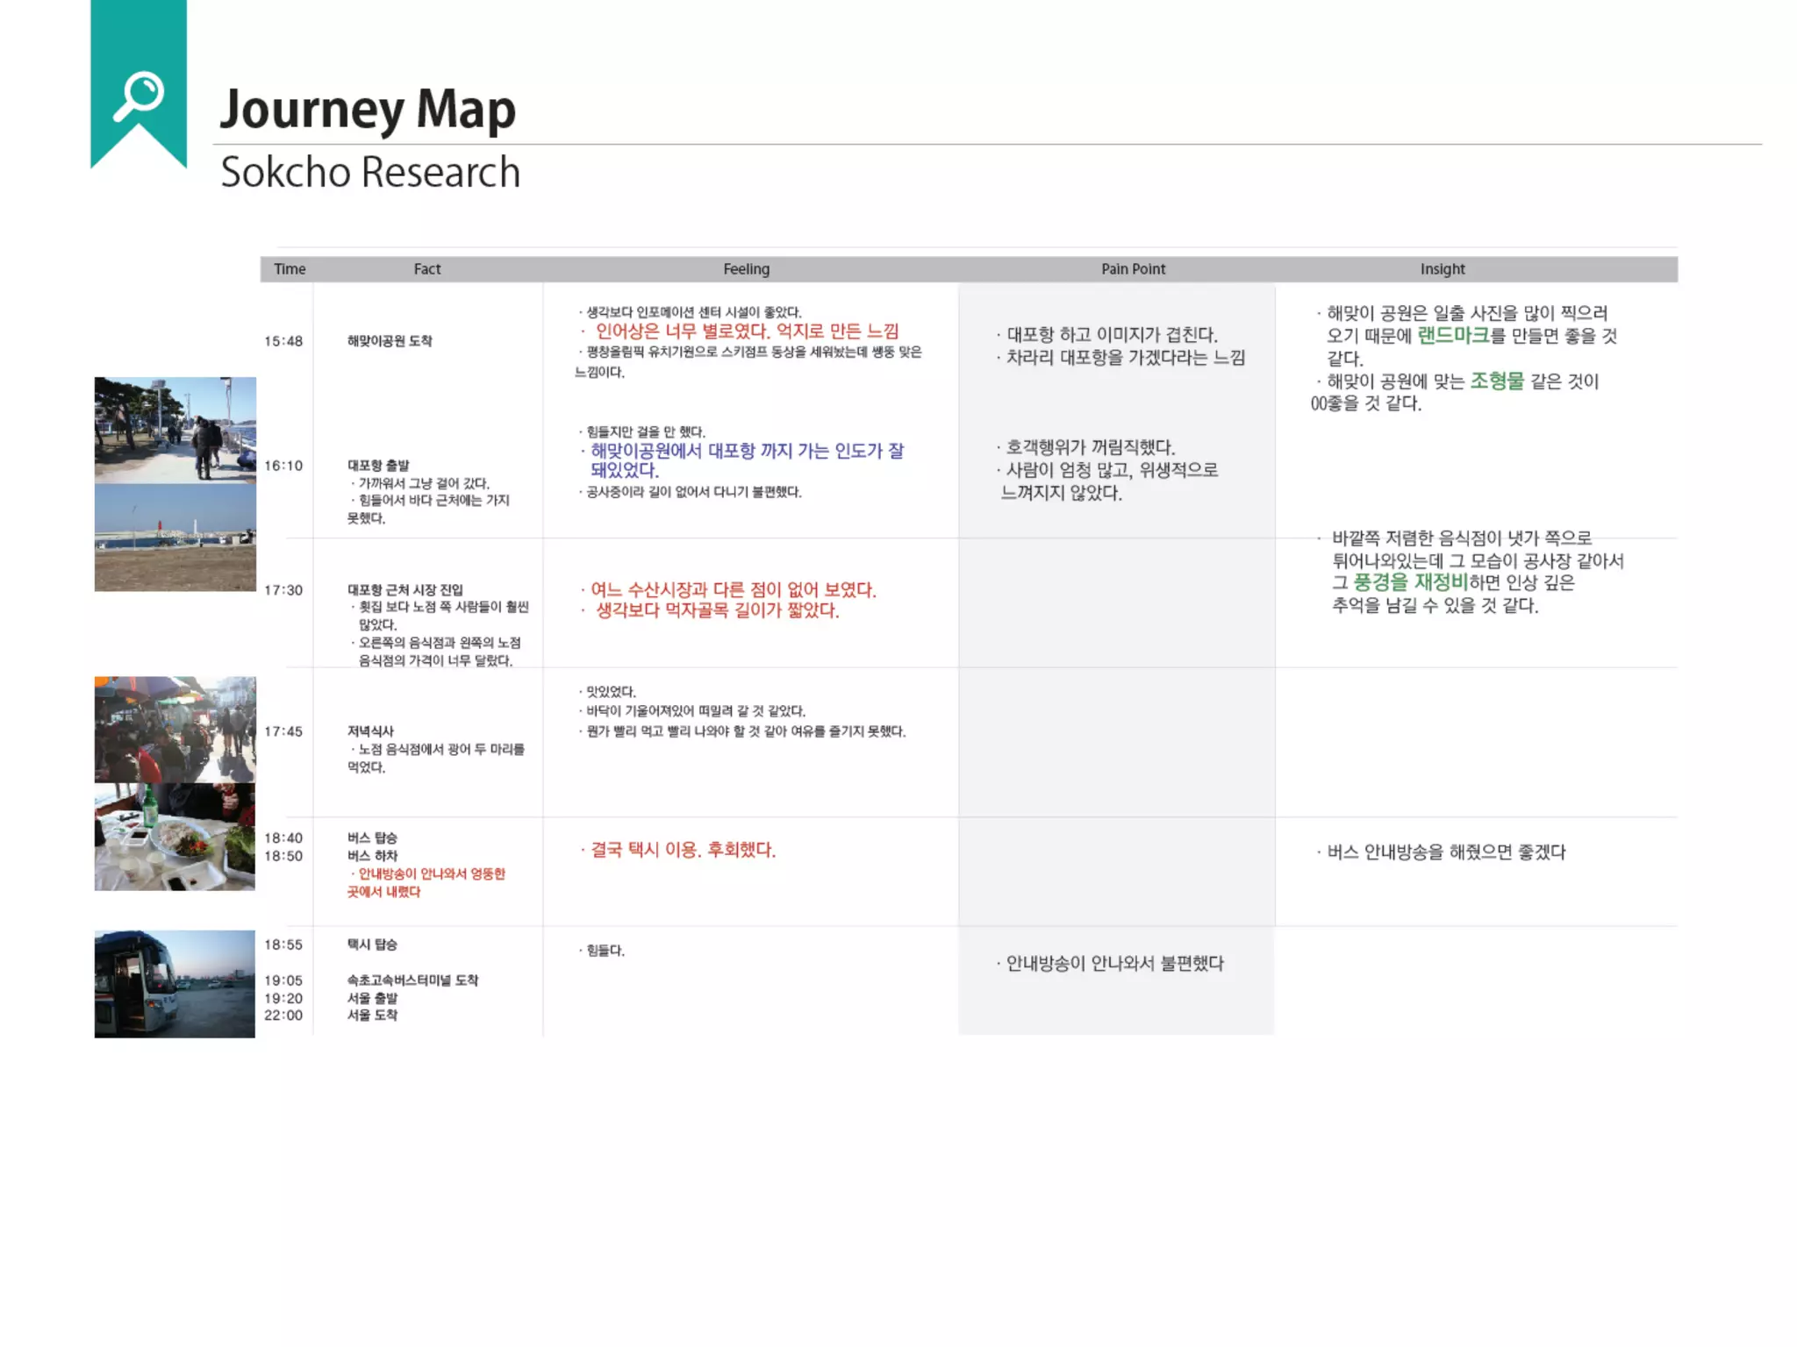1797x1347 pixels.
Task: Open the bus photo thumbnail
Action: (175, 984)
